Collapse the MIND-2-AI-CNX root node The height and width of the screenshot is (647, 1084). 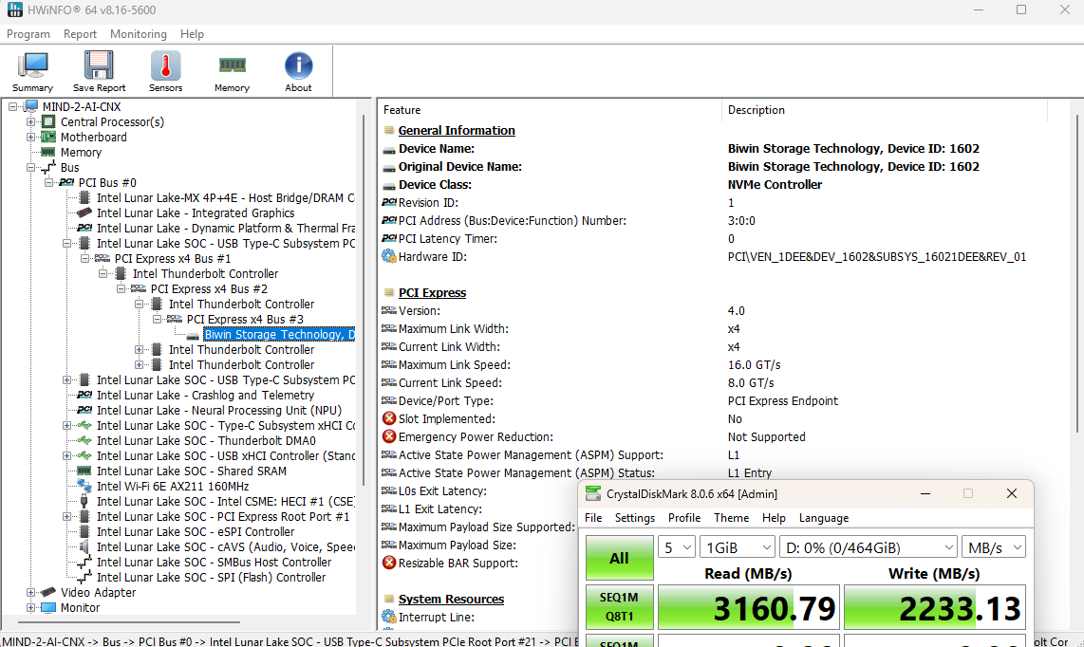point(12,106)
